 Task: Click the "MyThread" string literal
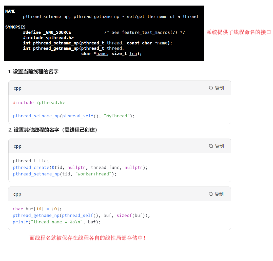click(x=117, y=116)
